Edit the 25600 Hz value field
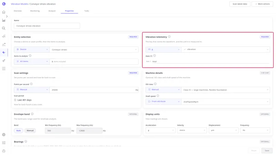Image resolution: width=276 pixels, height=155 pixels. tap(94, 90)
